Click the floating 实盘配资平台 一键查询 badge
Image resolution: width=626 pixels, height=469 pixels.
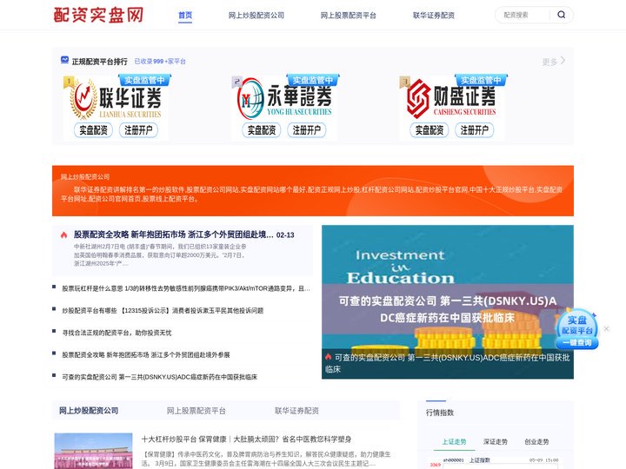click(577, 329)
